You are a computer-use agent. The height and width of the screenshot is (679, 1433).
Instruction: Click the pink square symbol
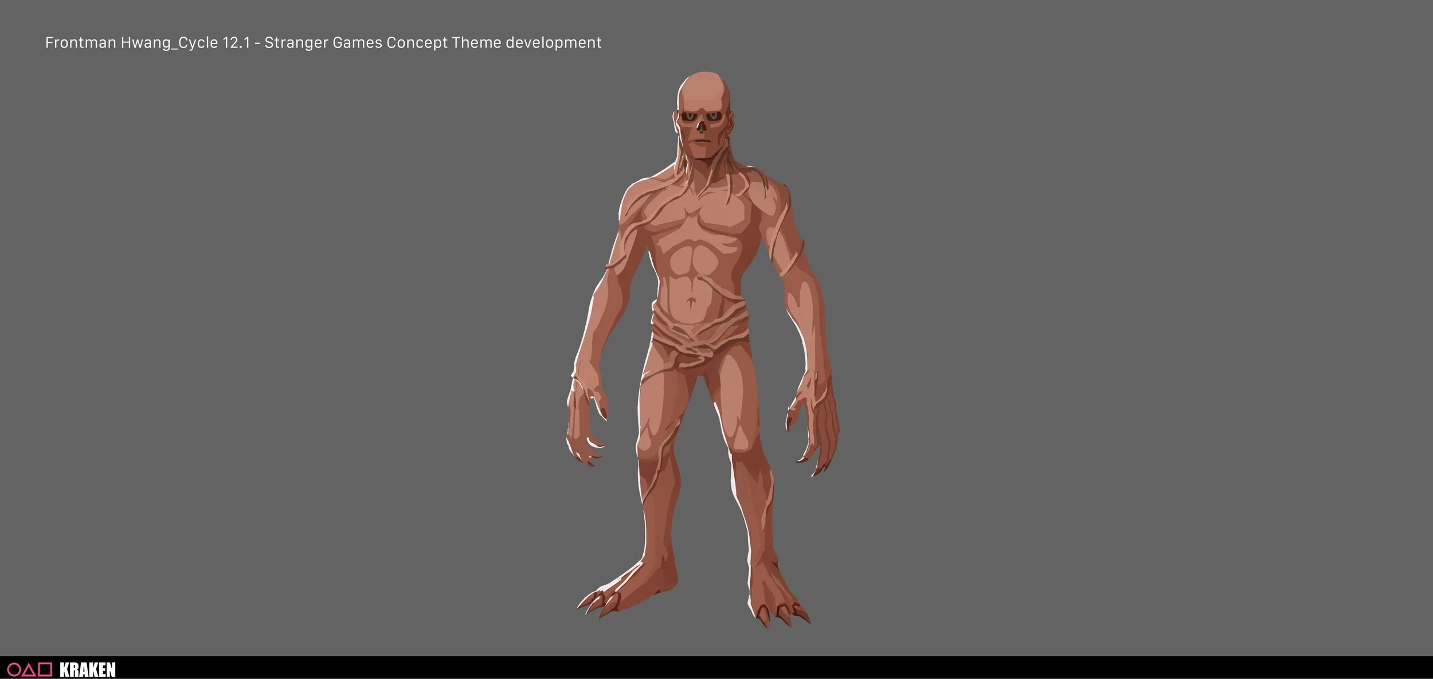[45, 669]
